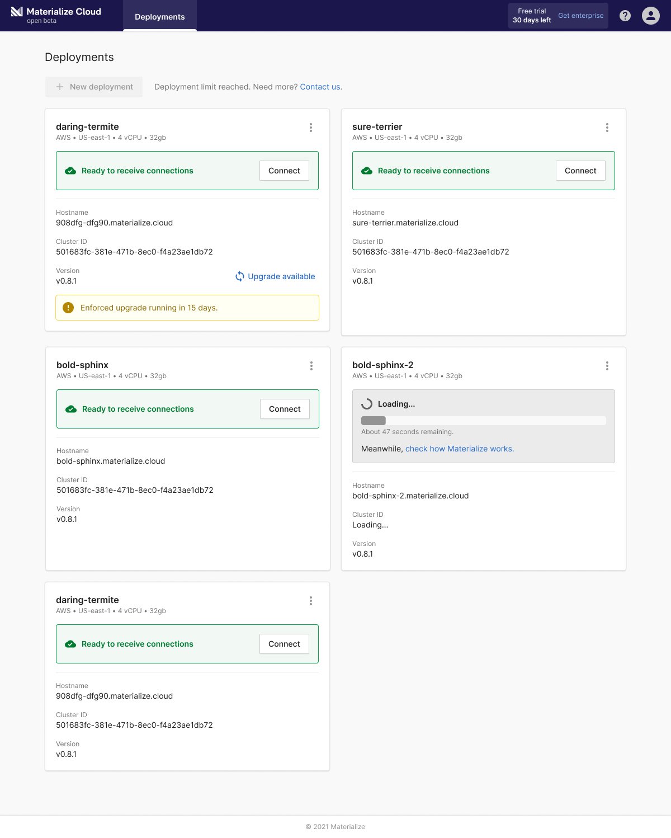Connect to daring-termite deployment without upgrade notice

click(284, 644)
